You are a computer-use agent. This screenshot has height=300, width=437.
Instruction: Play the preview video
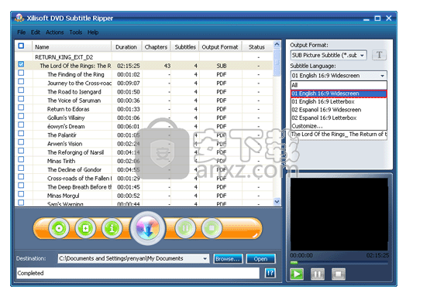coord(297,274)
